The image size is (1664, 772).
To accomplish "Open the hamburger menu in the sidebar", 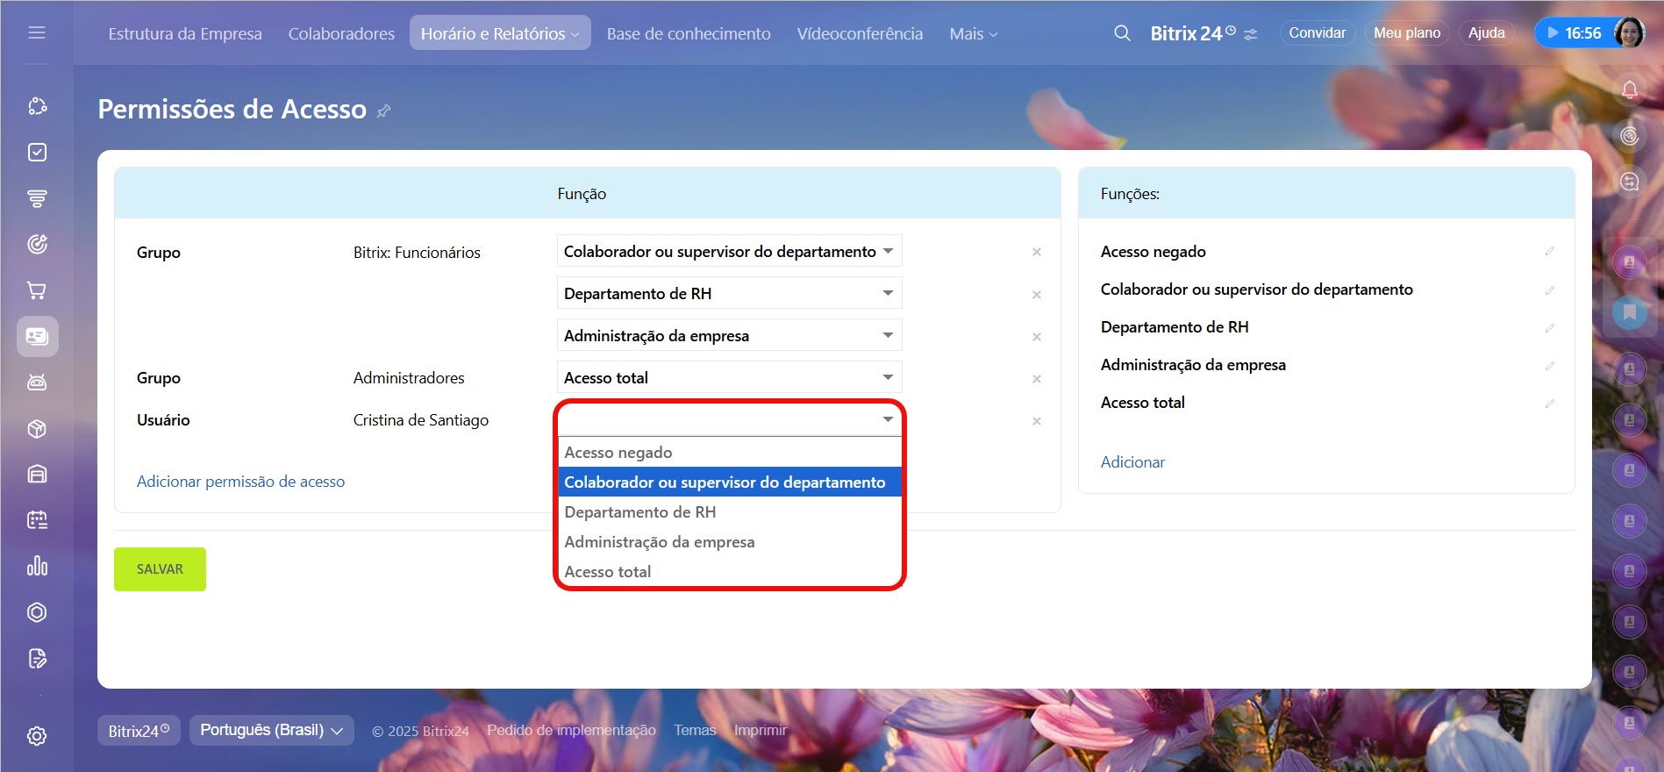I will coord(37,32).
